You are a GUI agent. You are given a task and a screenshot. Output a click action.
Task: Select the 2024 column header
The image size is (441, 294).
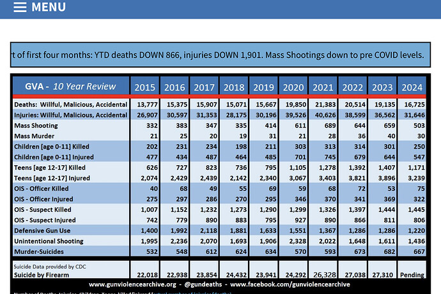(x=412, y=87)
